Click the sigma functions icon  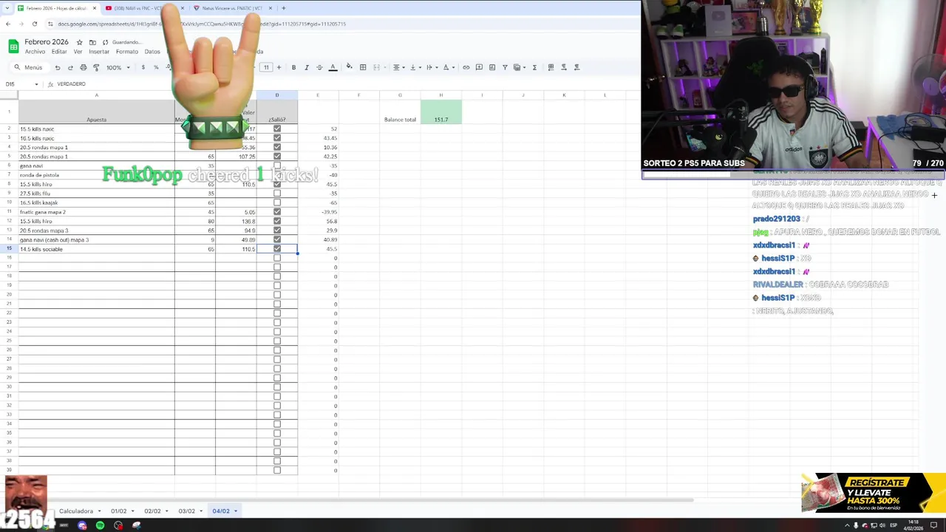click(x=534, y=67)
